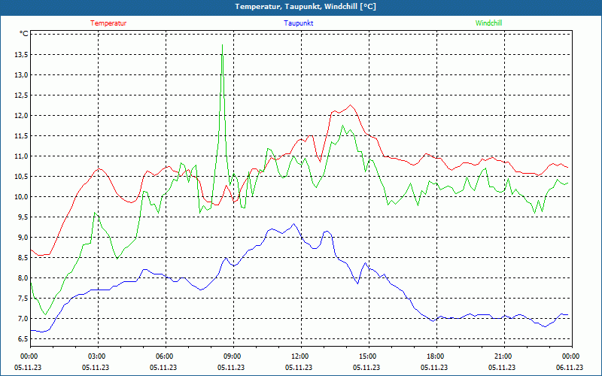This screenshot has width=602, height=376.
Task: Click the 12,5 y-axis value
Action: pos(21,96)
